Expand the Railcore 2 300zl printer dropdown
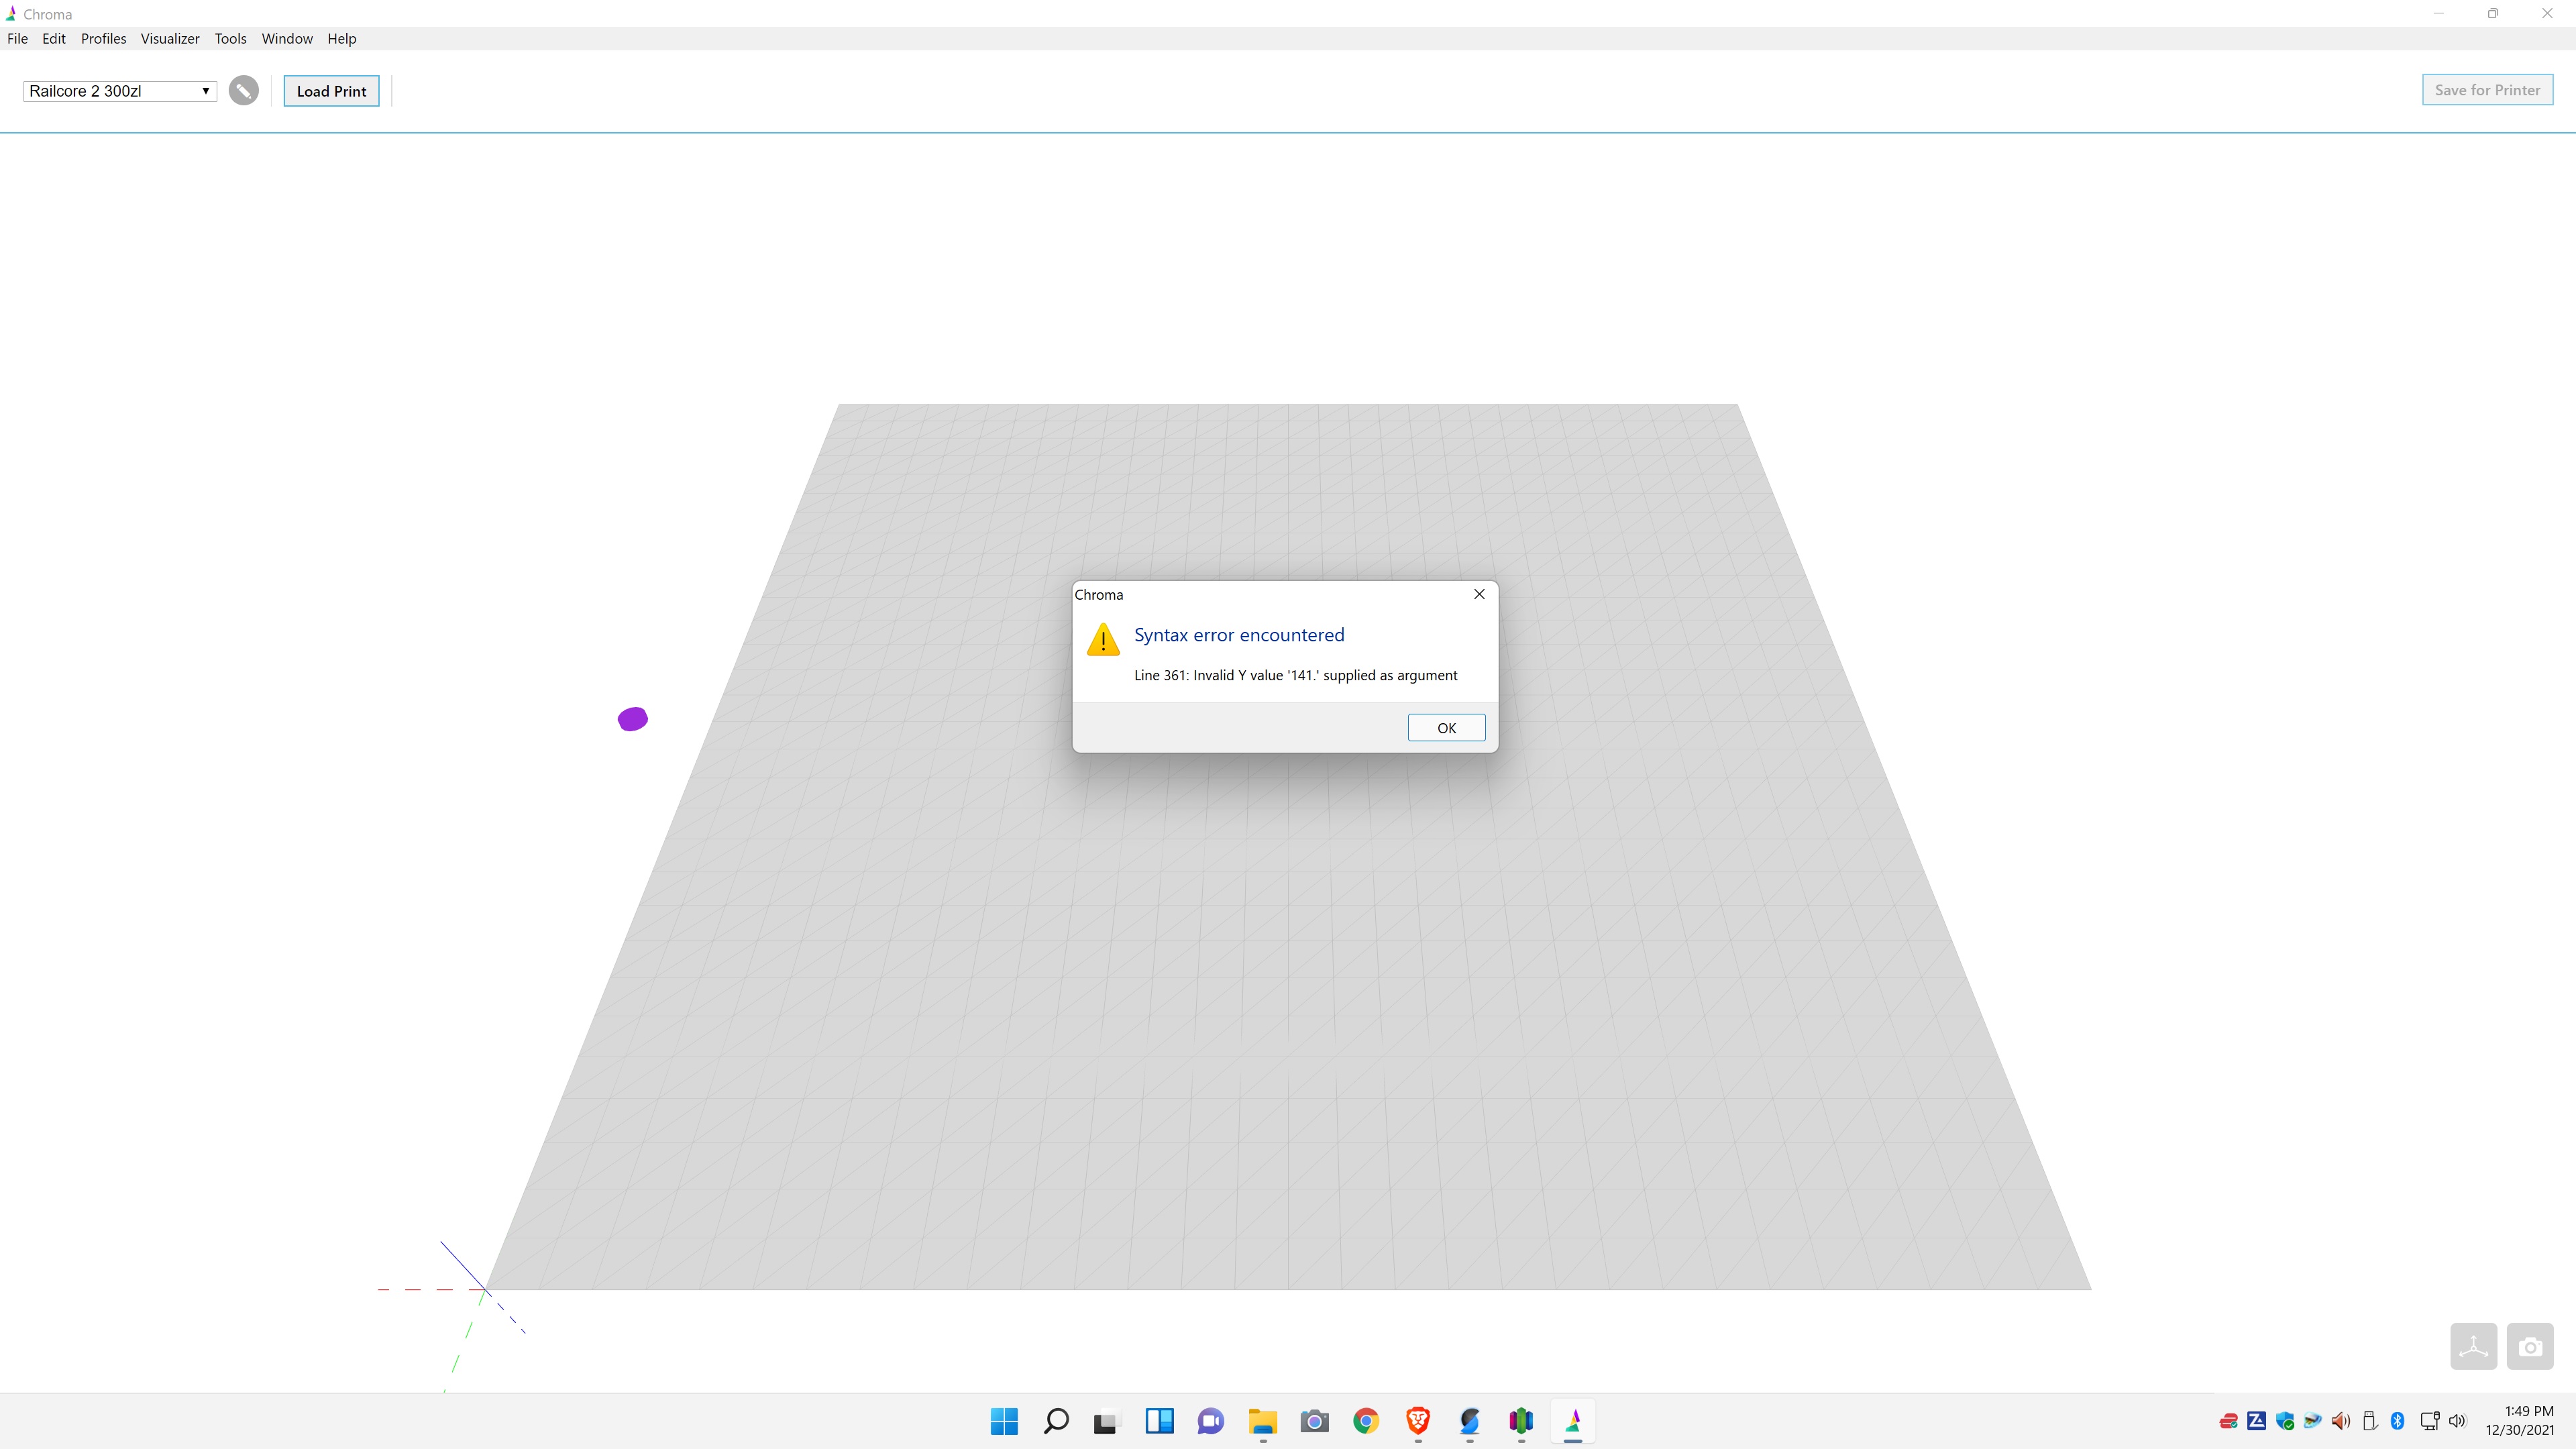This screenshot has width=2576, height=1449. [119, 90]
